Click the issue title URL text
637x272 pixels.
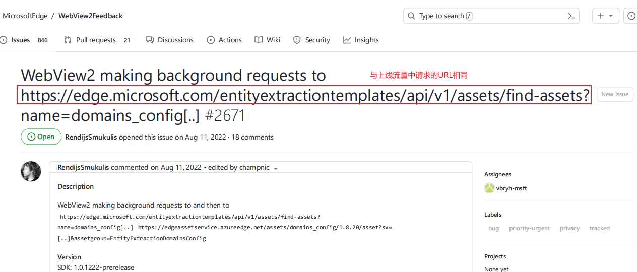[x=305, y=95]
